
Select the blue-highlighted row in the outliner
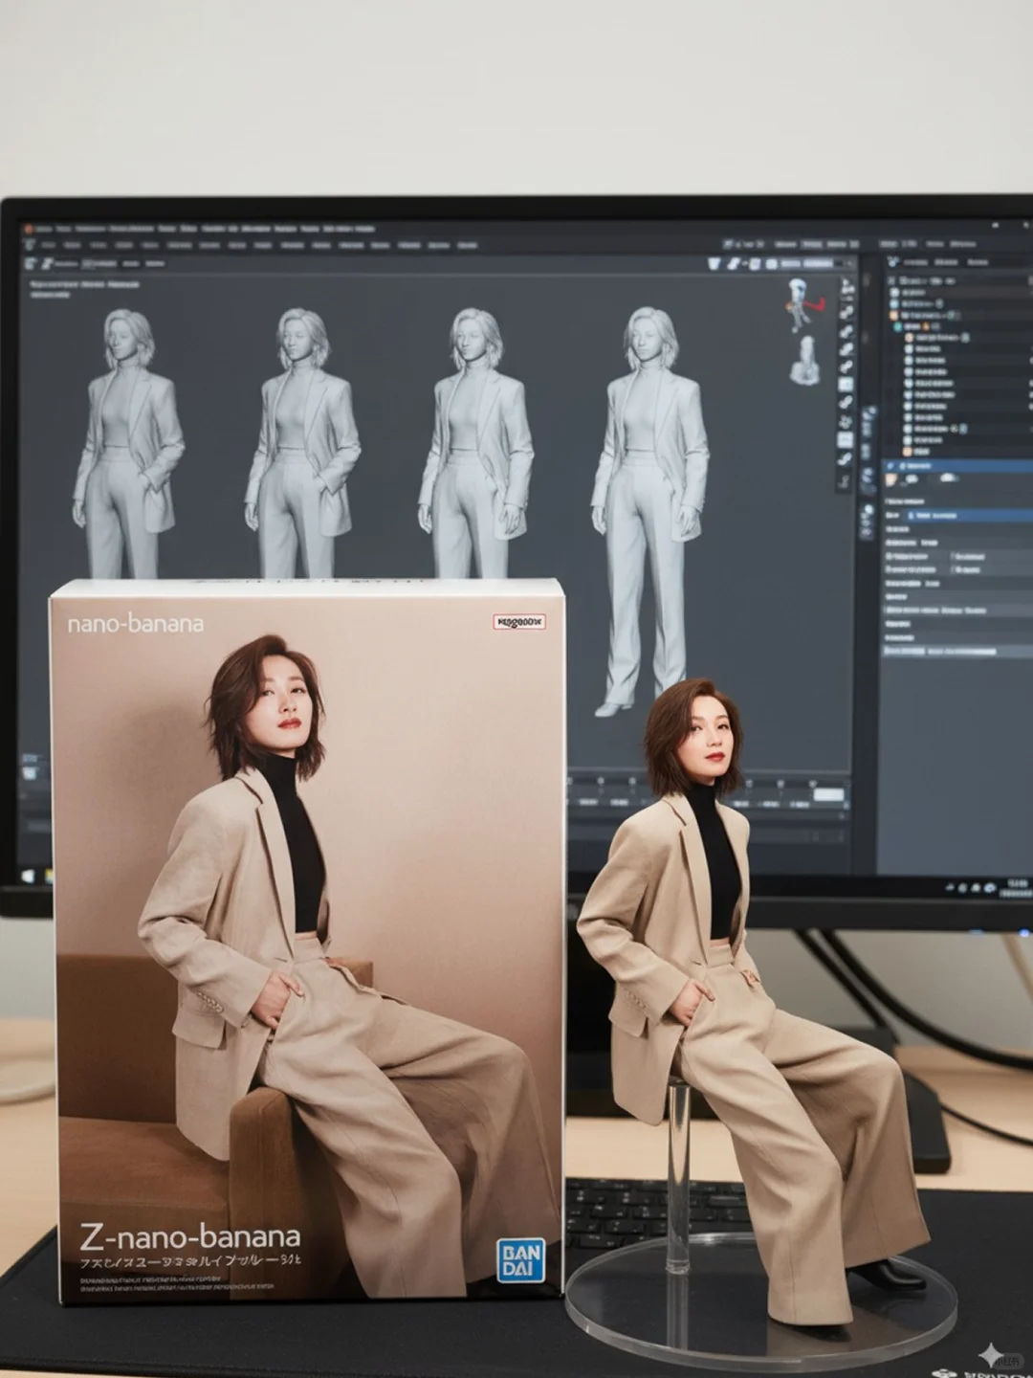tap(956, 465)
